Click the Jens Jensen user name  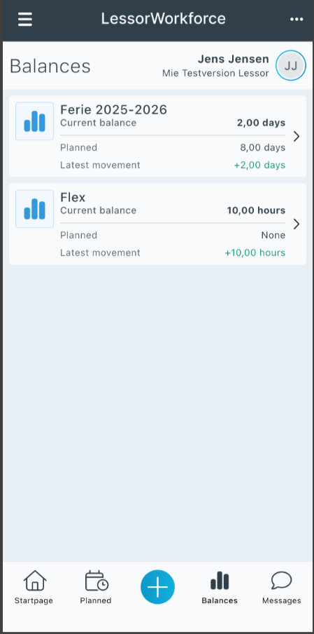pyautogui.click(x=234, y=59)
